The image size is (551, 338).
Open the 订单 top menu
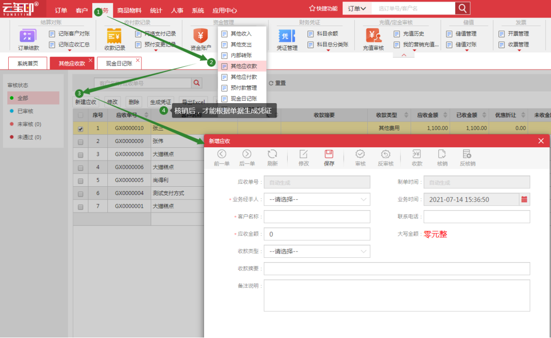tap(61, 10)
